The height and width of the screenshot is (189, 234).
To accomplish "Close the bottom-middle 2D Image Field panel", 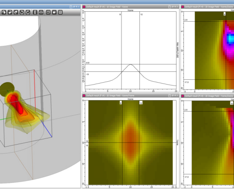I will pos(177,95).
